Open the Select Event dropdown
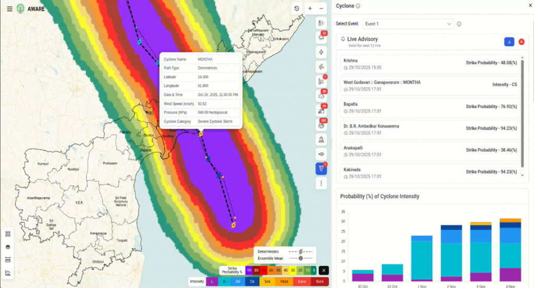 [408, 23]
